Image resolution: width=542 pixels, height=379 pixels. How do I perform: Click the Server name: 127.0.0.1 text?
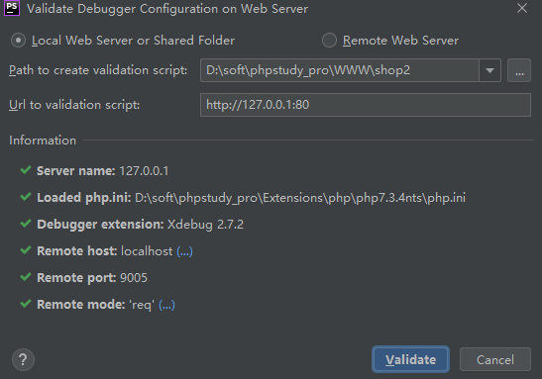click(x=103, y=171)
